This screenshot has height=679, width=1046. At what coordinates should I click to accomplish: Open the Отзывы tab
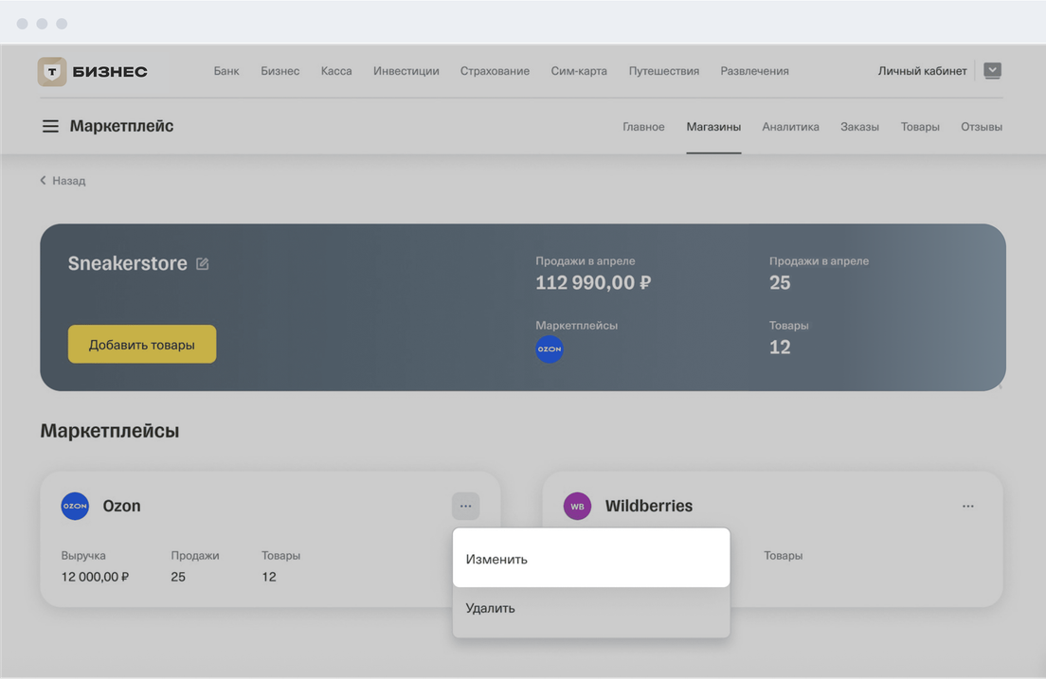tap(981, 127)
